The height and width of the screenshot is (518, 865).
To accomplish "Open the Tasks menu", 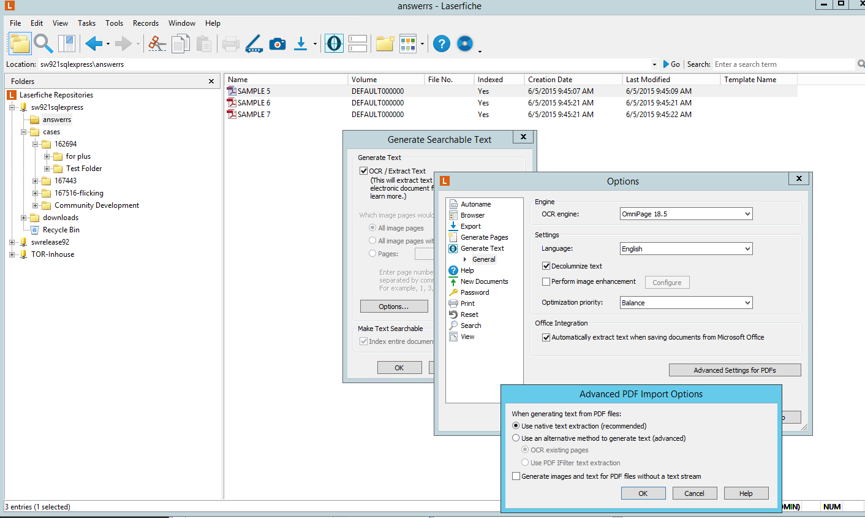I will click(86, 23).
